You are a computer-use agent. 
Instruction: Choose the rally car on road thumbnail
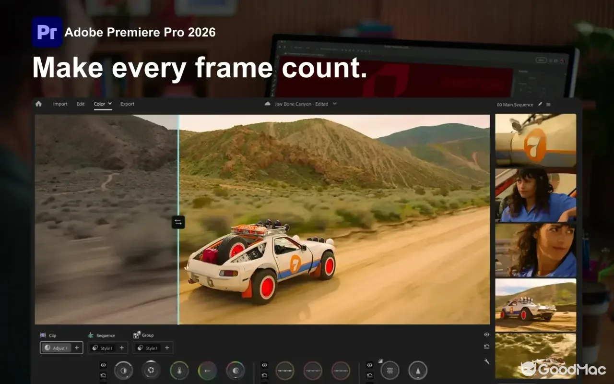[536, 305]
